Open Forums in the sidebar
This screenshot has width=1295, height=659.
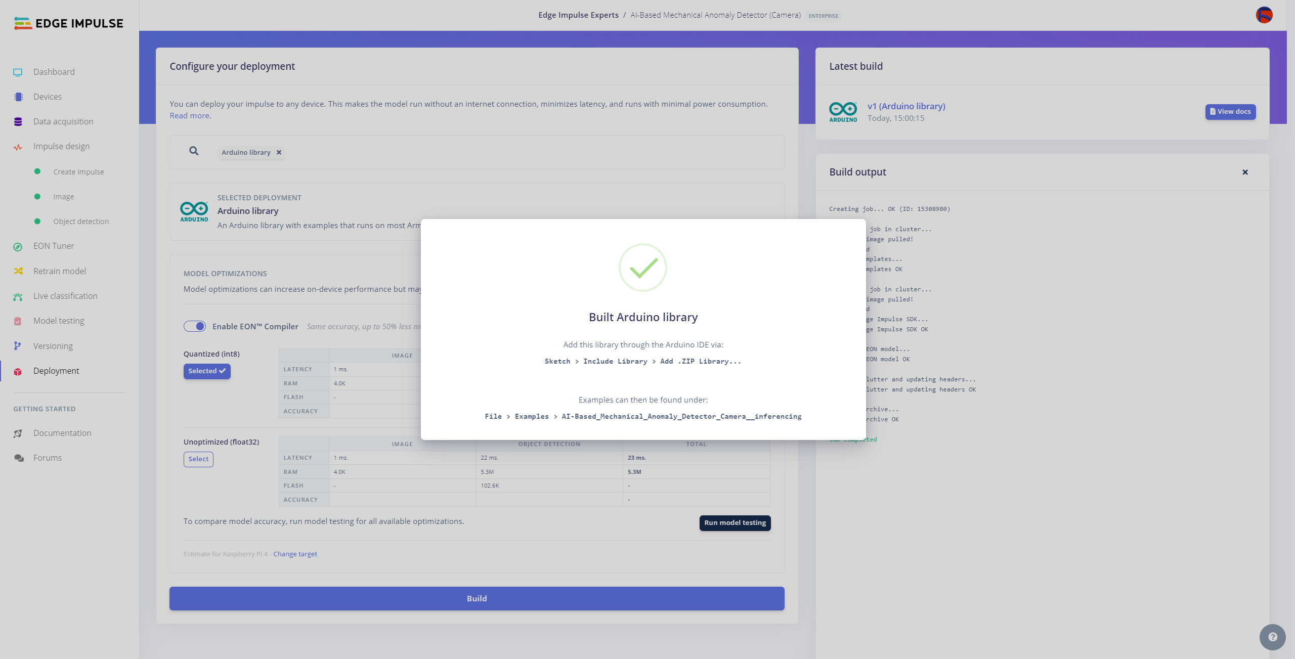(48, 458)
